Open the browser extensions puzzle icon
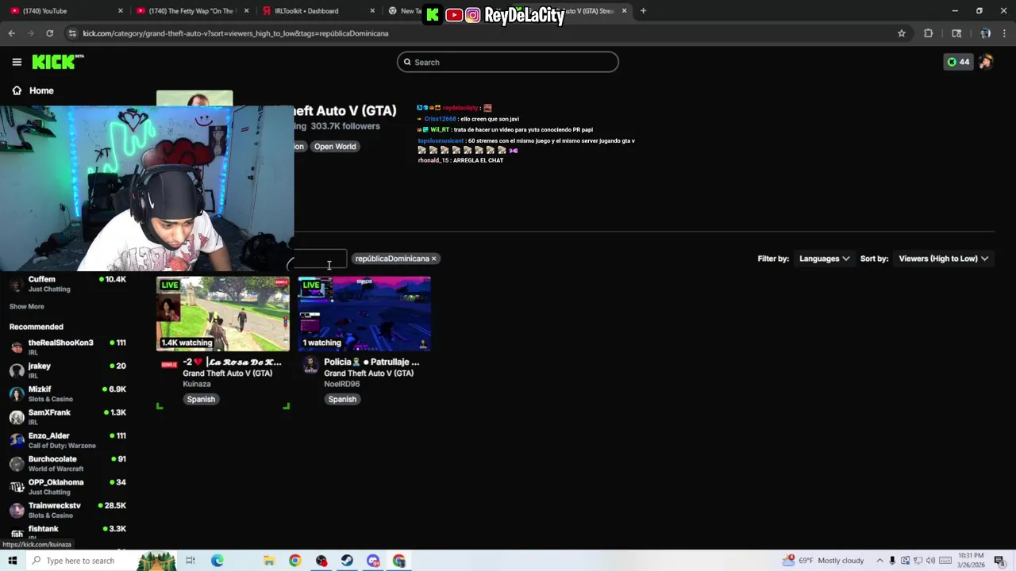 [x=928, y=33]
